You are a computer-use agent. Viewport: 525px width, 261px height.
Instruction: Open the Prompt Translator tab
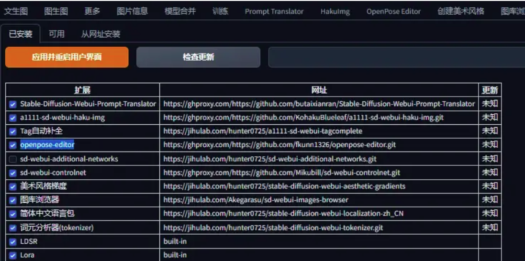274,11
